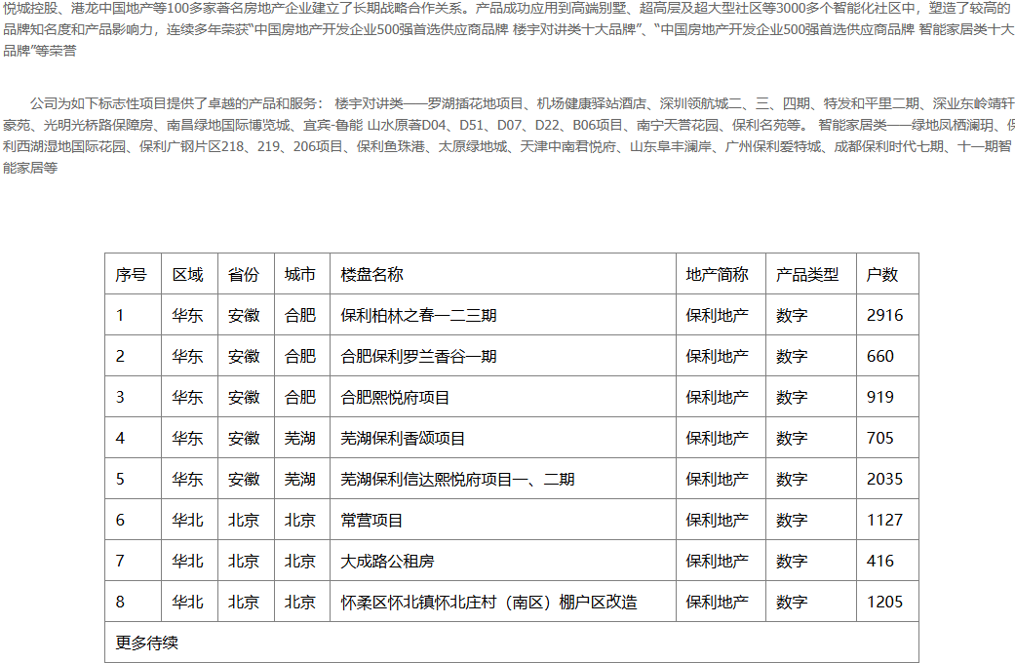
Task: Click the 序号 column header
Action: 132,275
